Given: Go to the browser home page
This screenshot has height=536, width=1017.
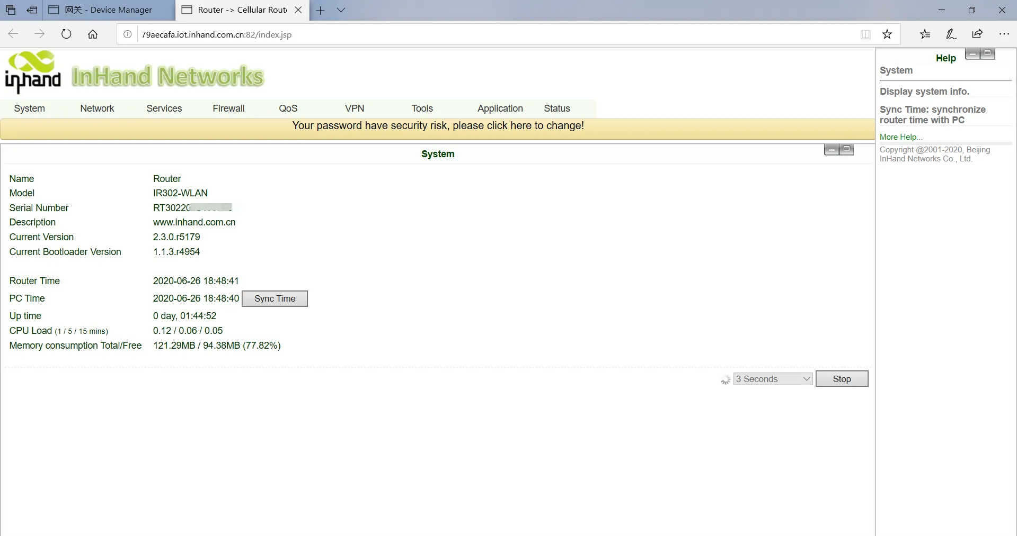Looking at the screenshot, I should 93,34.
